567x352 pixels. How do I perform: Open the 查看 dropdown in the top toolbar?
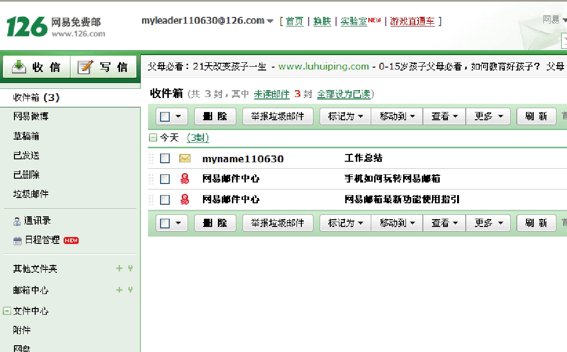coord(445,116)
